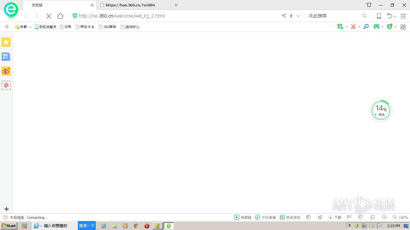Expand the undo closed tabs dropdown arrow
Image resolution: width=410 pixels, height=230 pixels.
tap(395, 16)
